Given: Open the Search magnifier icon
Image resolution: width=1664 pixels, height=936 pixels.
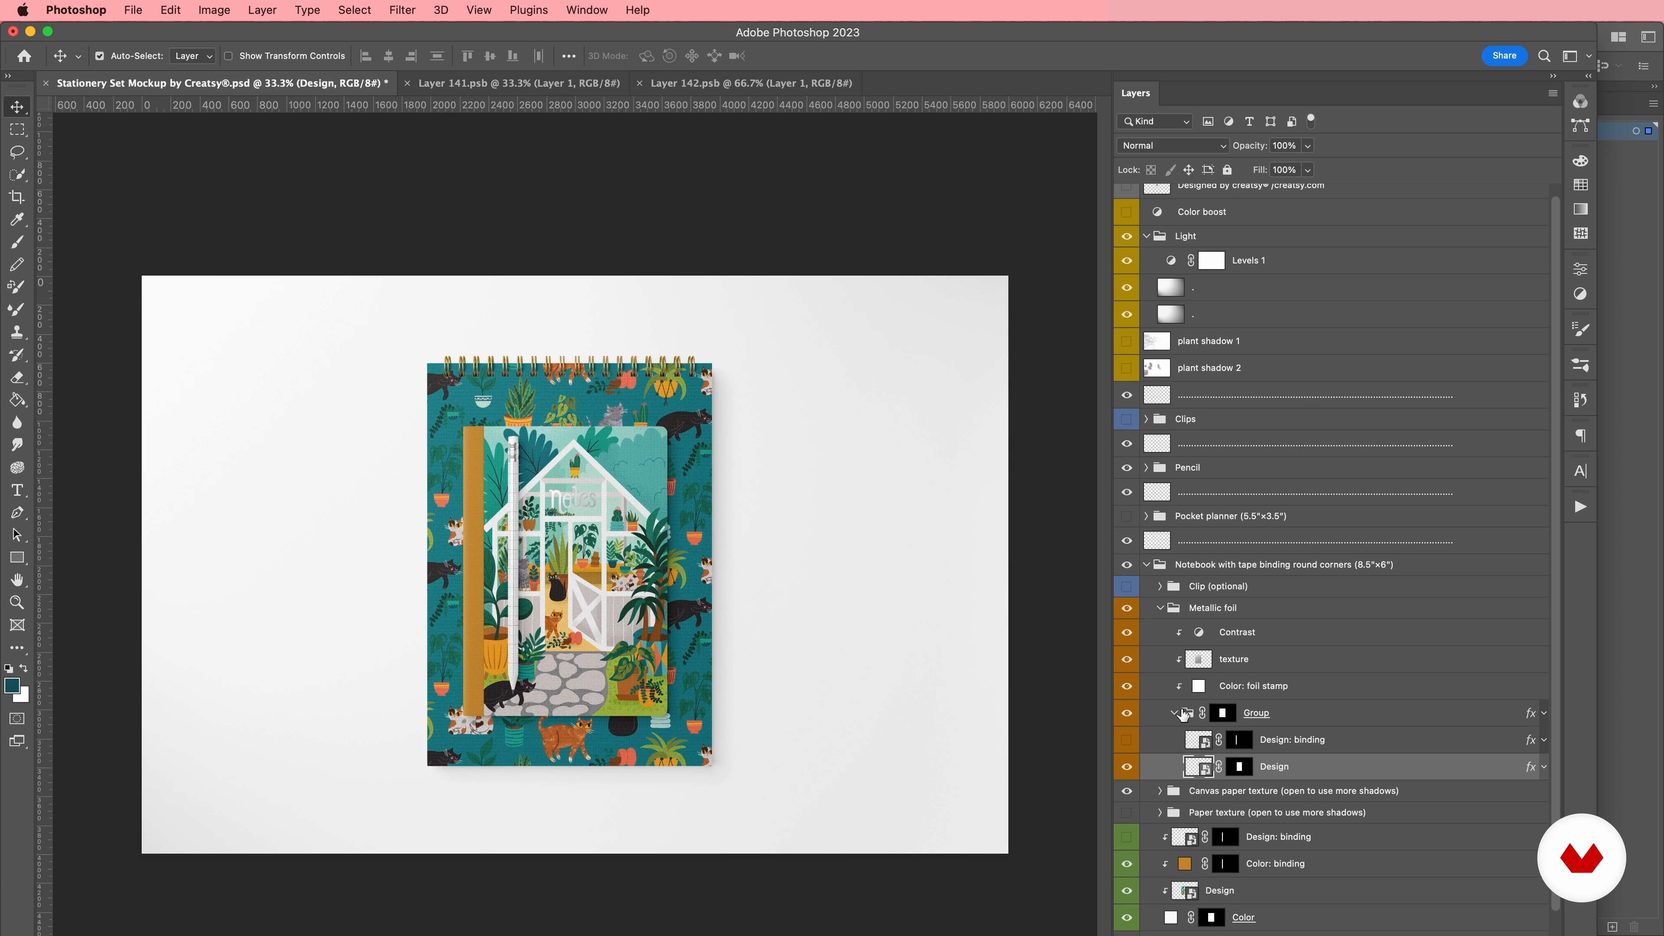Looking at the screenshot, I should click(1544, 56).
